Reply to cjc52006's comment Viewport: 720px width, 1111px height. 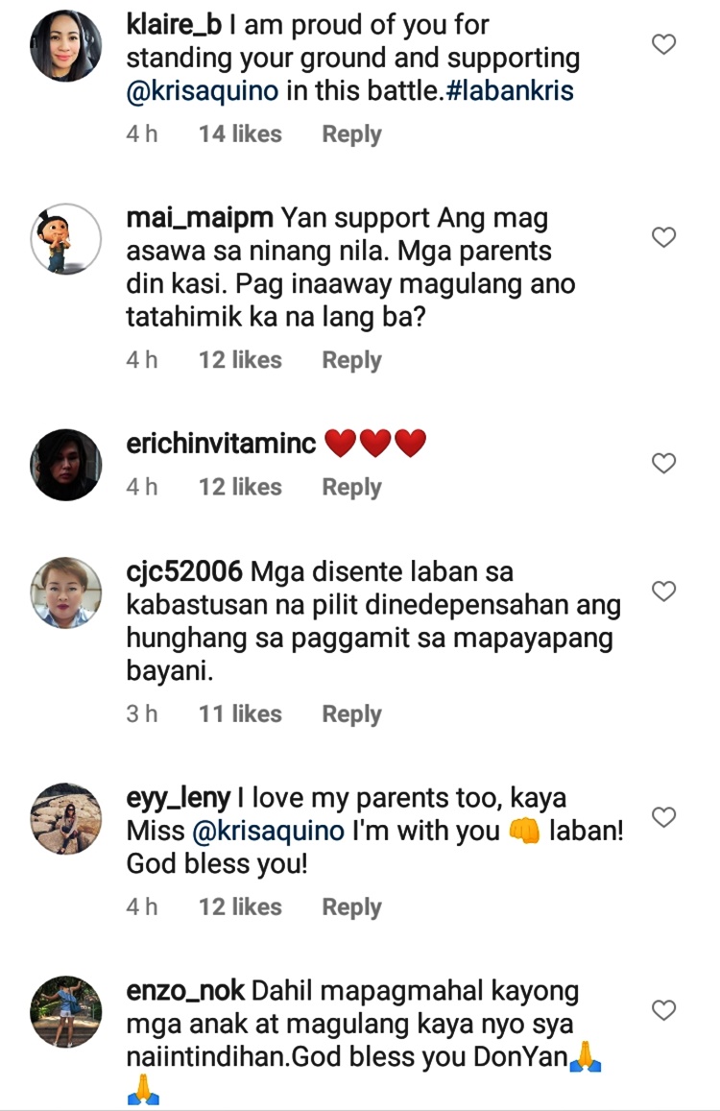pos(351,713)
